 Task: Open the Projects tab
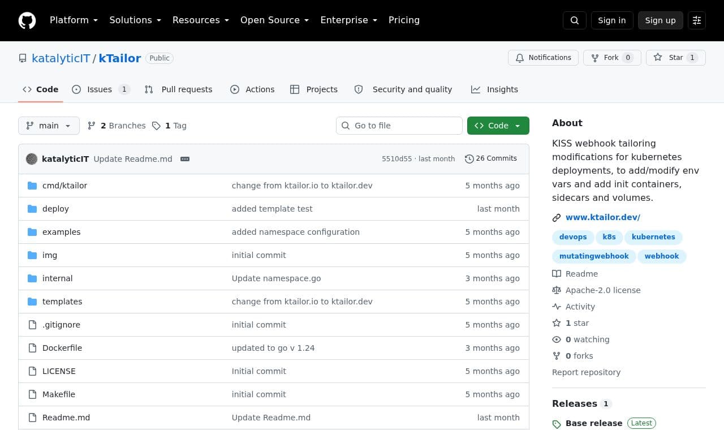tap(314, 89)
